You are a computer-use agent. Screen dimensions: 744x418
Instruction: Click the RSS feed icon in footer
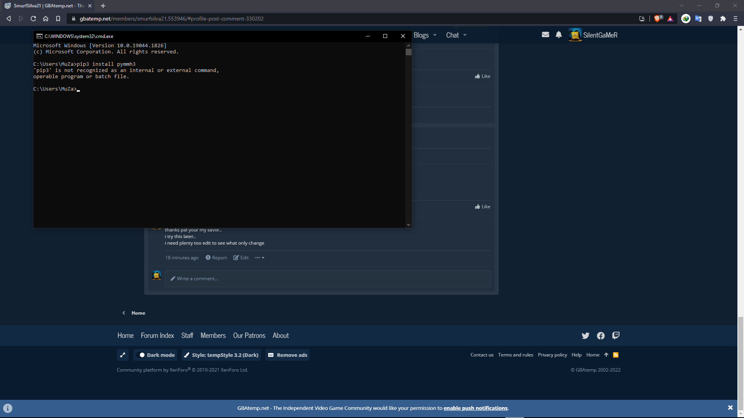[x=616, y=355]
